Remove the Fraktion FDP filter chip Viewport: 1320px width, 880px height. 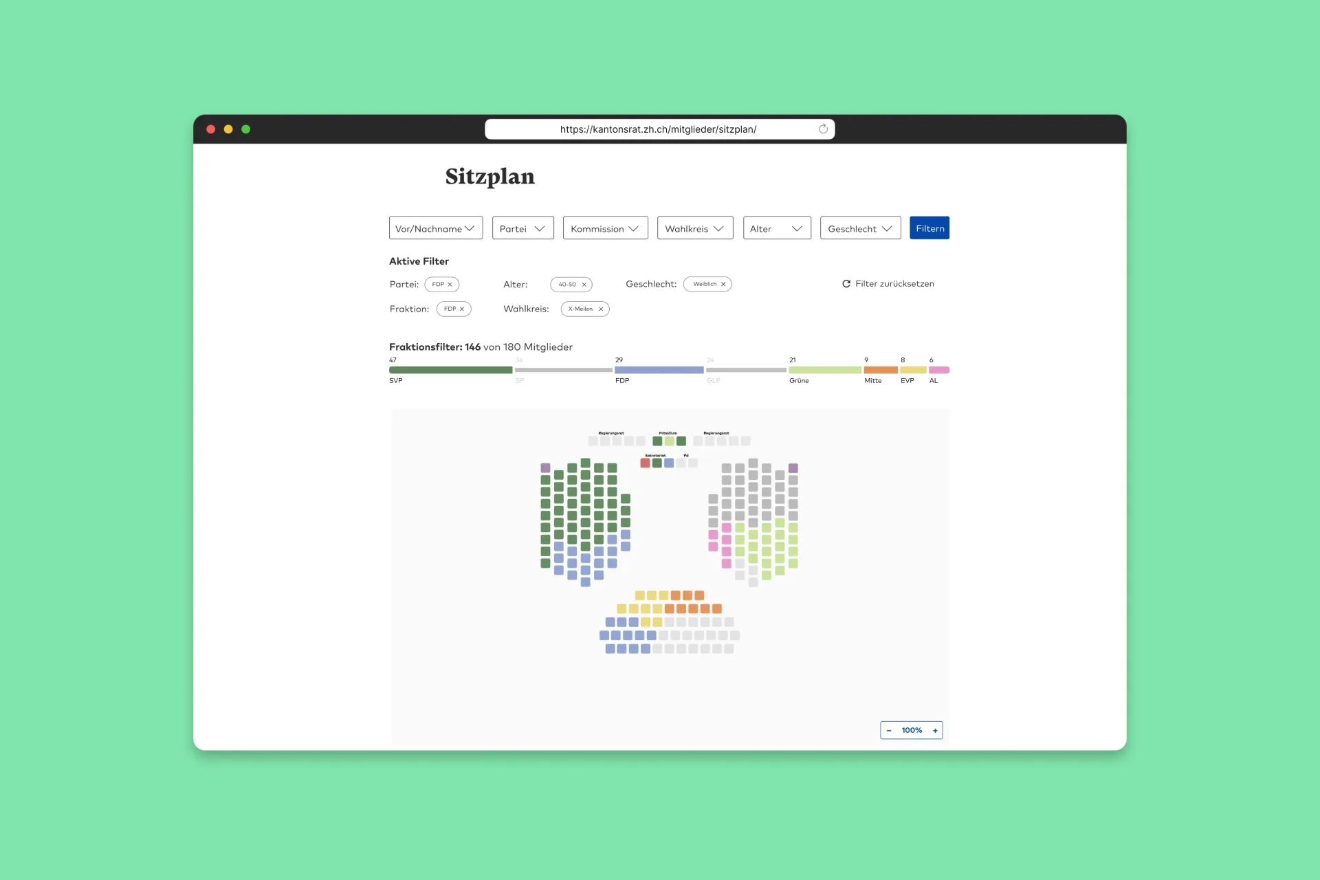[462, 309]
